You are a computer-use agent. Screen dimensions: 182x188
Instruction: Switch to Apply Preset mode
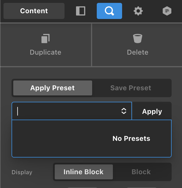pyautogui.click(x=52, y=88)
